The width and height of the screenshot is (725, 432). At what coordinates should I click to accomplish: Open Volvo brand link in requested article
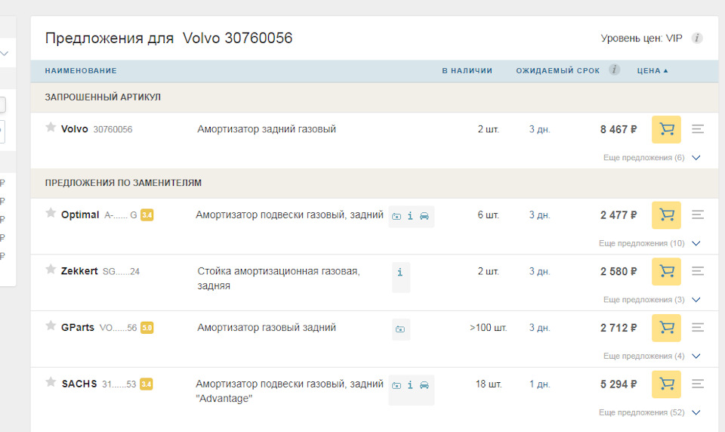pos(75,129)
